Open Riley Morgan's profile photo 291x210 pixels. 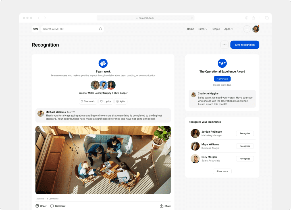tap(195, 159)
